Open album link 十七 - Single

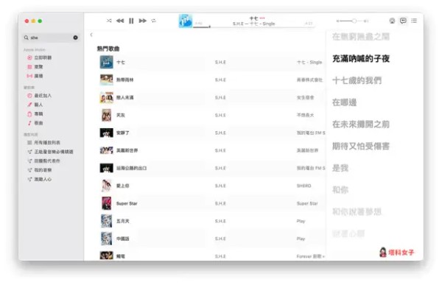309,62
